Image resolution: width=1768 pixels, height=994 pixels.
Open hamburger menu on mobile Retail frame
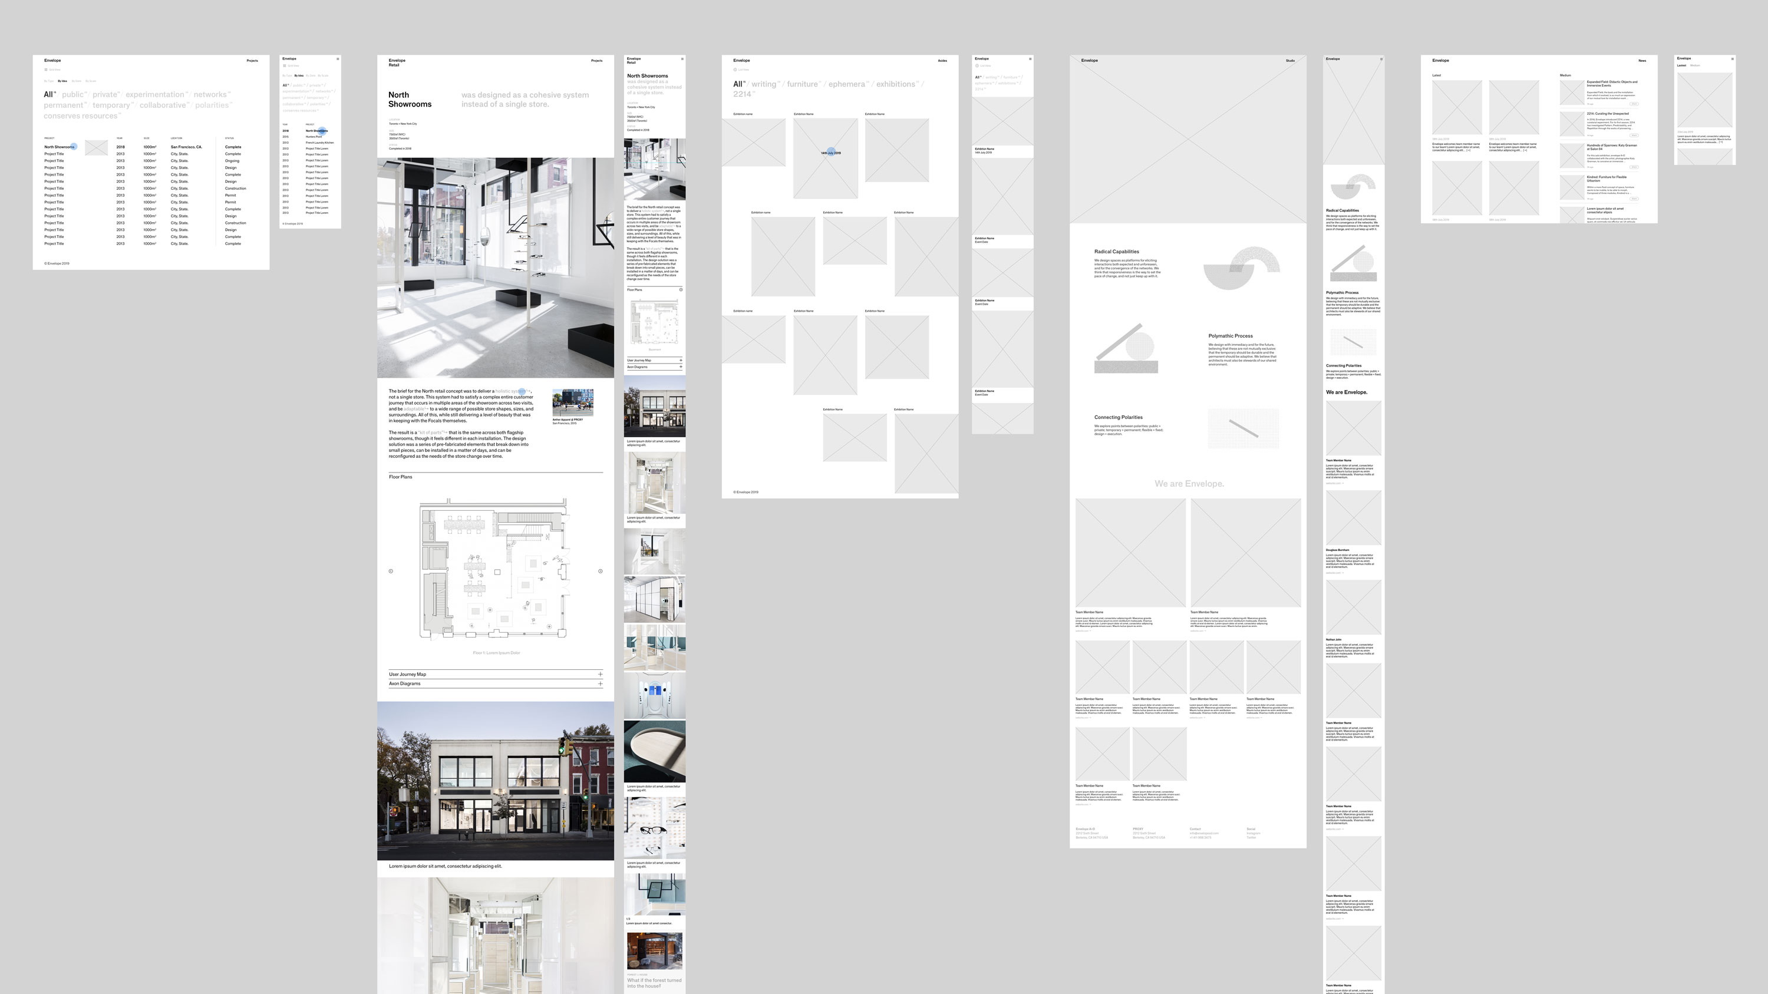682,59
